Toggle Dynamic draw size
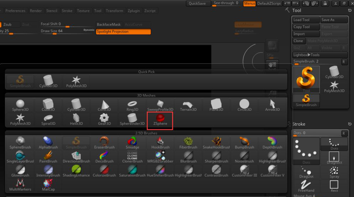354x197 pixels. click(89, 30)
